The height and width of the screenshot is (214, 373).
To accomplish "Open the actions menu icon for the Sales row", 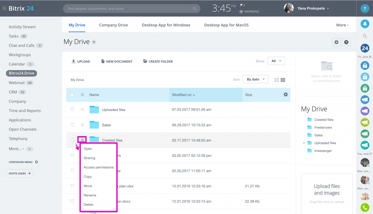I will [82, 125].
